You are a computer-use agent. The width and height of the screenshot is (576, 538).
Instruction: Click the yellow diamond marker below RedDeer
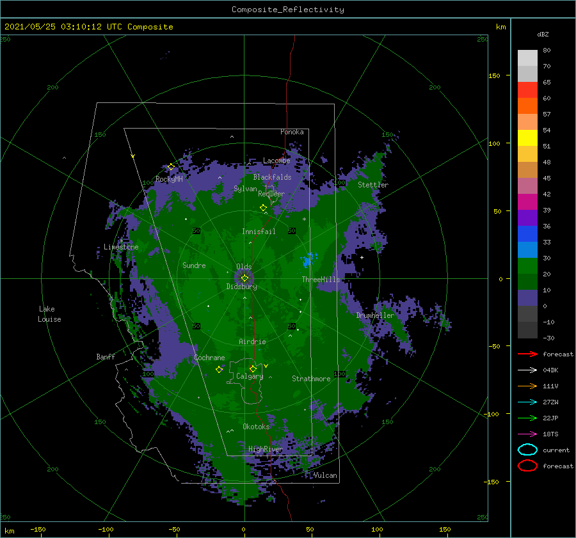263,208
